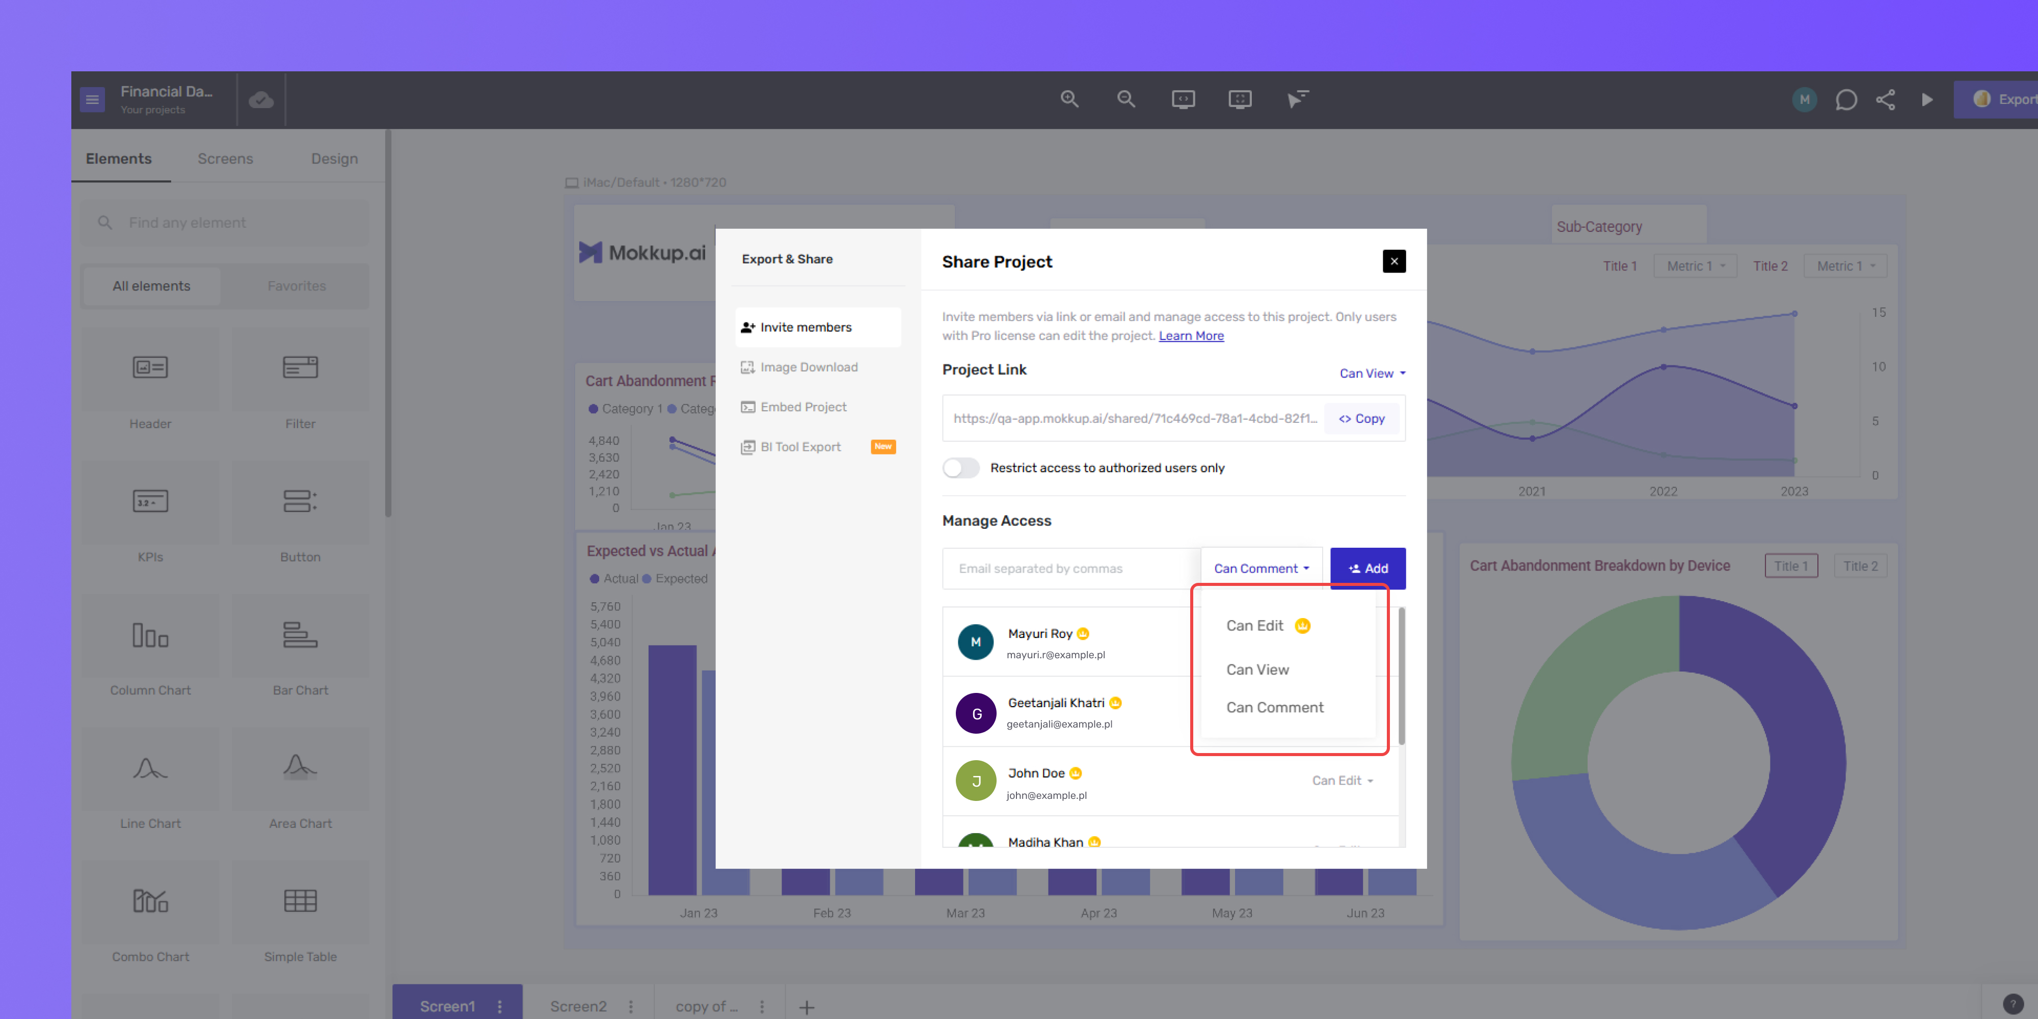Click the project link URL field

pyautogui.click(x=1135, y=418)
